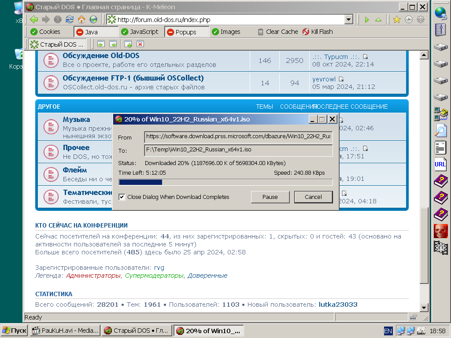Toggle the Images loading button

click(x=226, y=32)
